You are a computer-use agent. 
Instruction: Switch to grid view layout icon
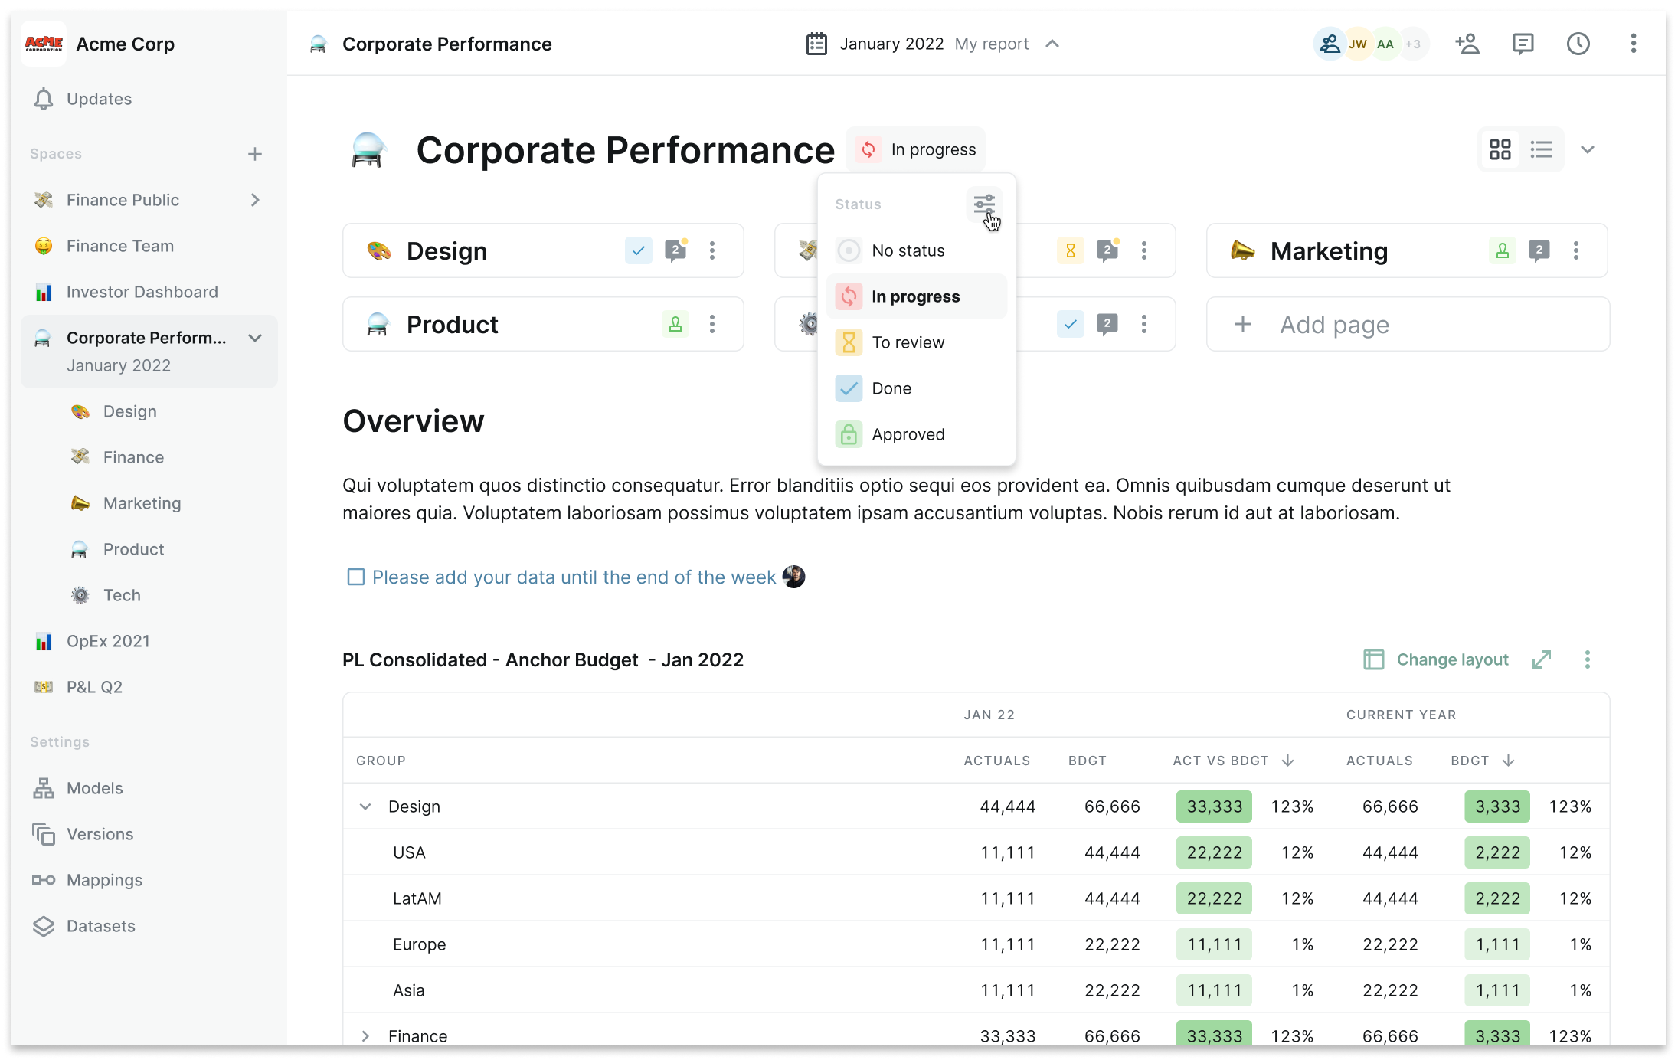tap(1500, 149)
